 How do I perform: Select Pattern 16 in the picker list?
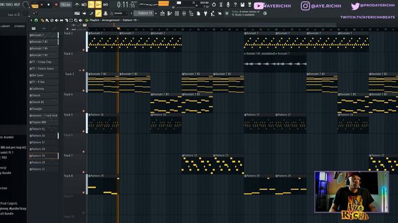pos(44,136)
